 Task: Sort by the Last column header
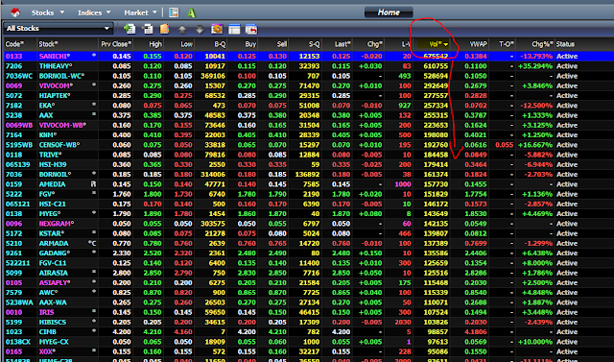point(342,44)
